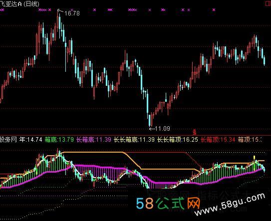
Task: Select the 长箱底:11.39 purple indicator label
Action: pyautogui.click(x=94, y=140)
